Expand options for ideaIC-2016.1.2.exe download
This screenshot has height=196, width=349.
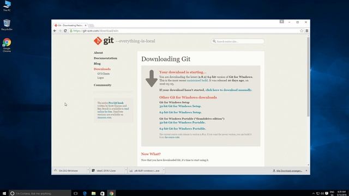tap(126, 170)
